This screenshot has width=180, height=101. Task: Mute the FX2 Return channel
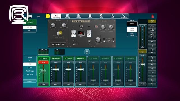click(56, 62)
